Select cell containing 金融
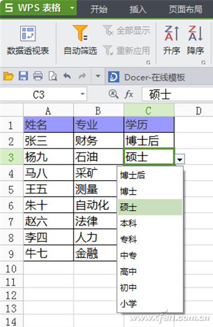This screenshot has height=327, width=213. (x=95, y=253)
